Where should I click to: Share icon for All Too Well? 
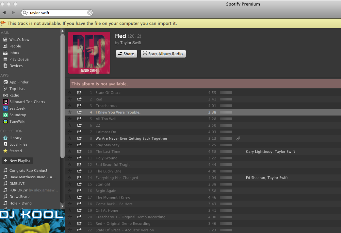(x=79, y=118)
